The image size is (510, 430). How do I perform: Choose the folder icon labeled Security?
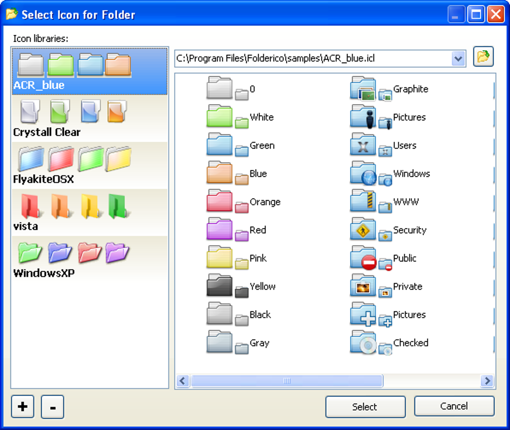[x=388, y=230]
